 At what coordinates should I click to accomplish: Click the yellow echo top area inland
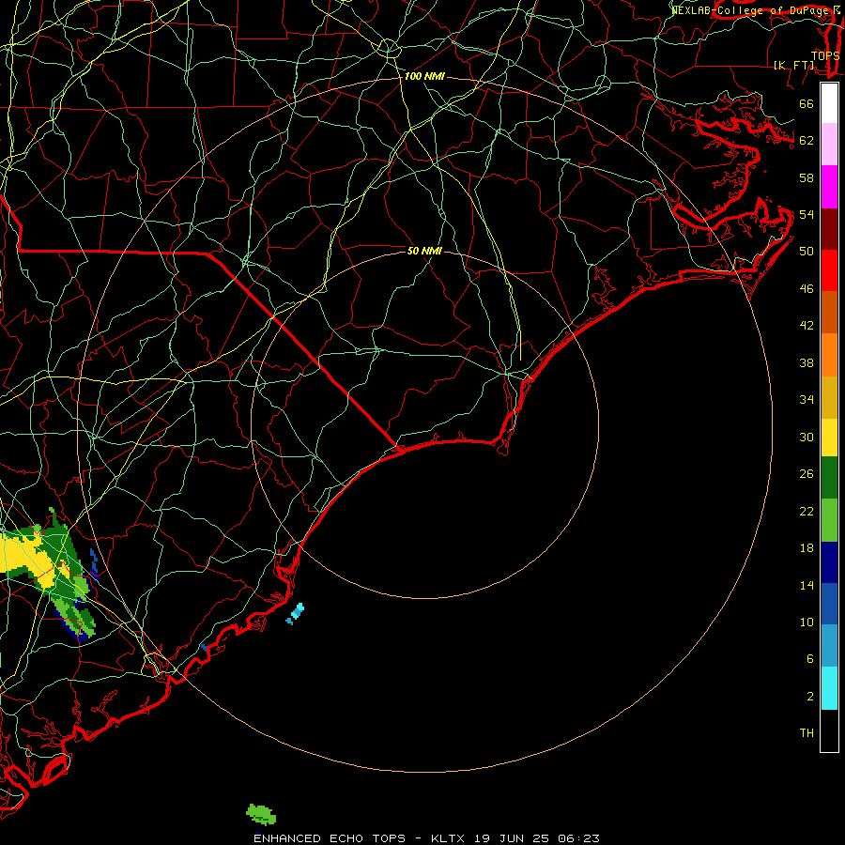point(27,556)
